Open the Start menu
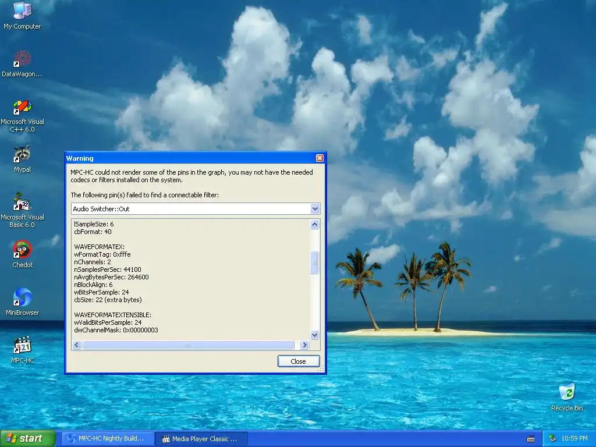The height and width of the screenshot is (447, 596). point(28,438)
